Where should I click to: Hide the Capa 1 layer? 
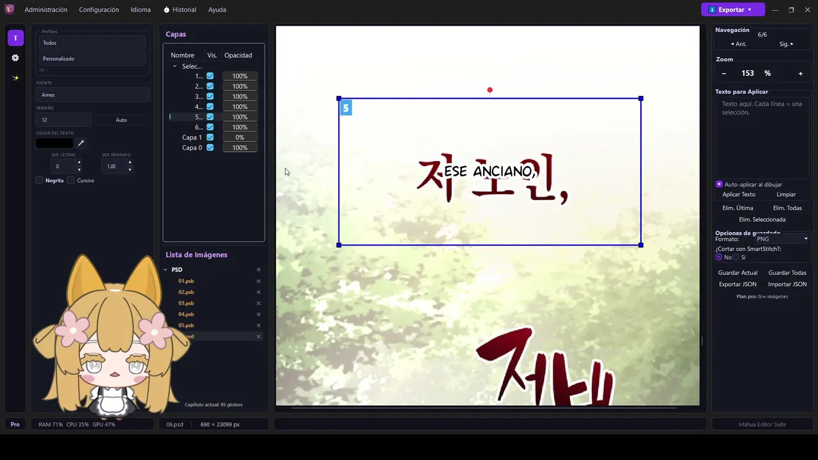point(210,137)
